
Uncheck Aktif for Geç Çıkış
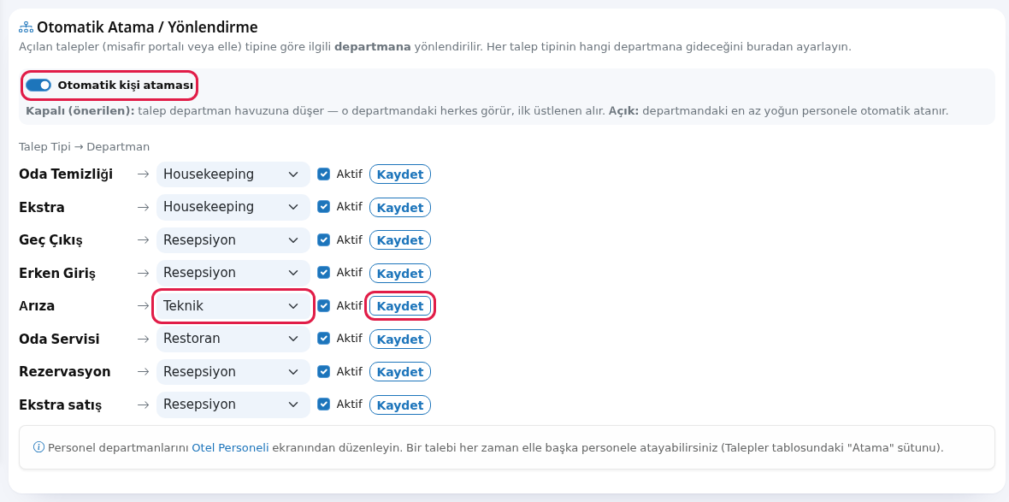pyautogui.click(x=324, y=239)
